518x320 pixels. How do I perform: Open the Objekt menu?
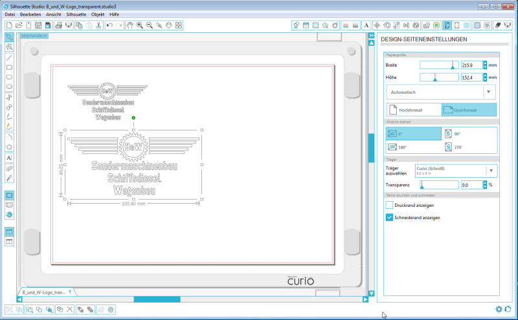(98, 14)
